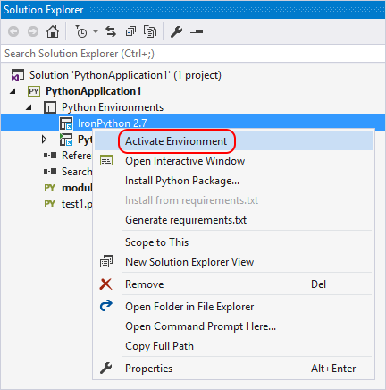The image size is (386, 390).
Task: Select the Search Paths node
Action: pyautogui.click(x=77, y=172)
